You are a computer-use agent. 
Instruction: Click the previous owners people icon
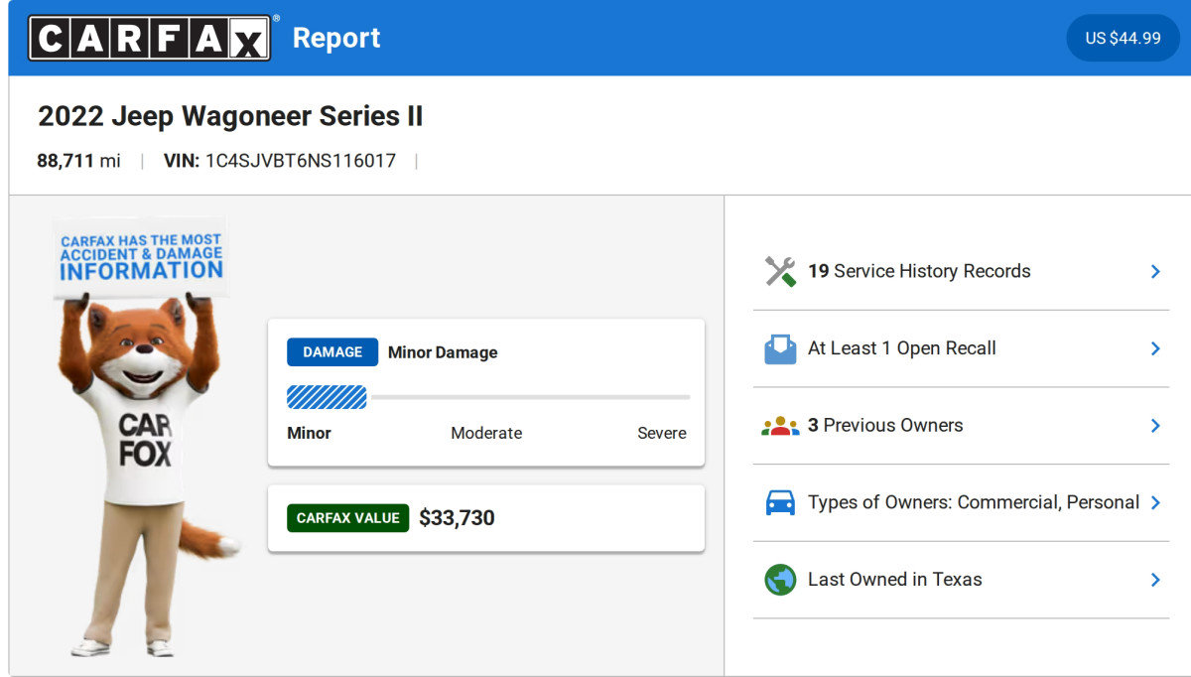[780, 426]
